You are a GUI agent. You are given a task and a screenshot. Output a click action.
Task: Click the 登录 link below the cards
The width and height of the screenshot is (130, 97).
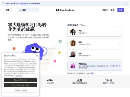(92, 73)
